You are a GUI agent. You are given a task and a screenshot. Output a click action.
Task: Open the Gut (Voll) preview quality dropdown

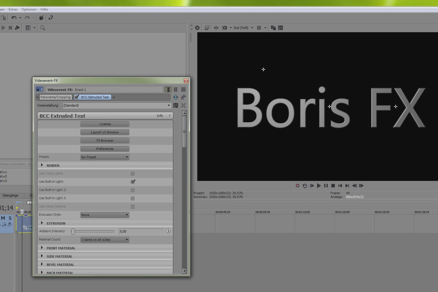[243, 28]
